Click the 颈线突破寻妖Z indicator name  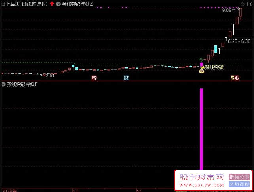[78, 4]
